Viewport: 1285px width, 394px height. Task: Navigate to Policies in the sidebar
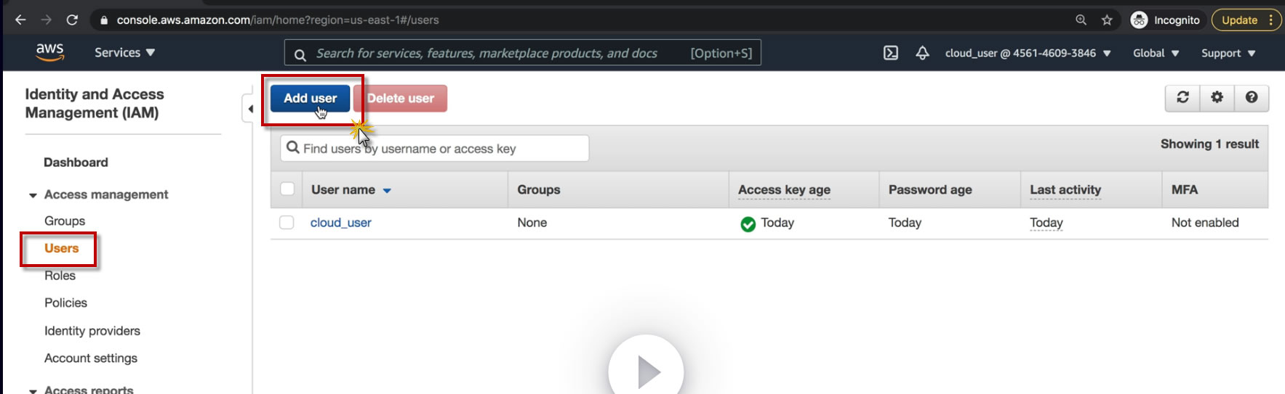tap(65, 303)
